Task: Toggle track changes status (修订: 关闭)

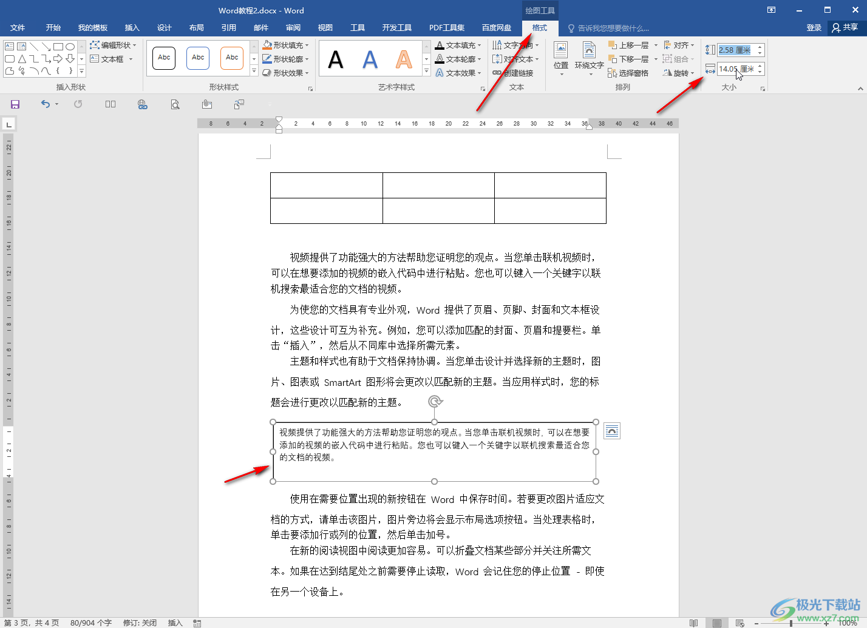Action: pos(140,623)
